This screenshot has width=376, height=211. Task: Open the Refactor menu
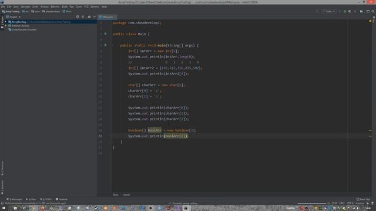[55, 6]
